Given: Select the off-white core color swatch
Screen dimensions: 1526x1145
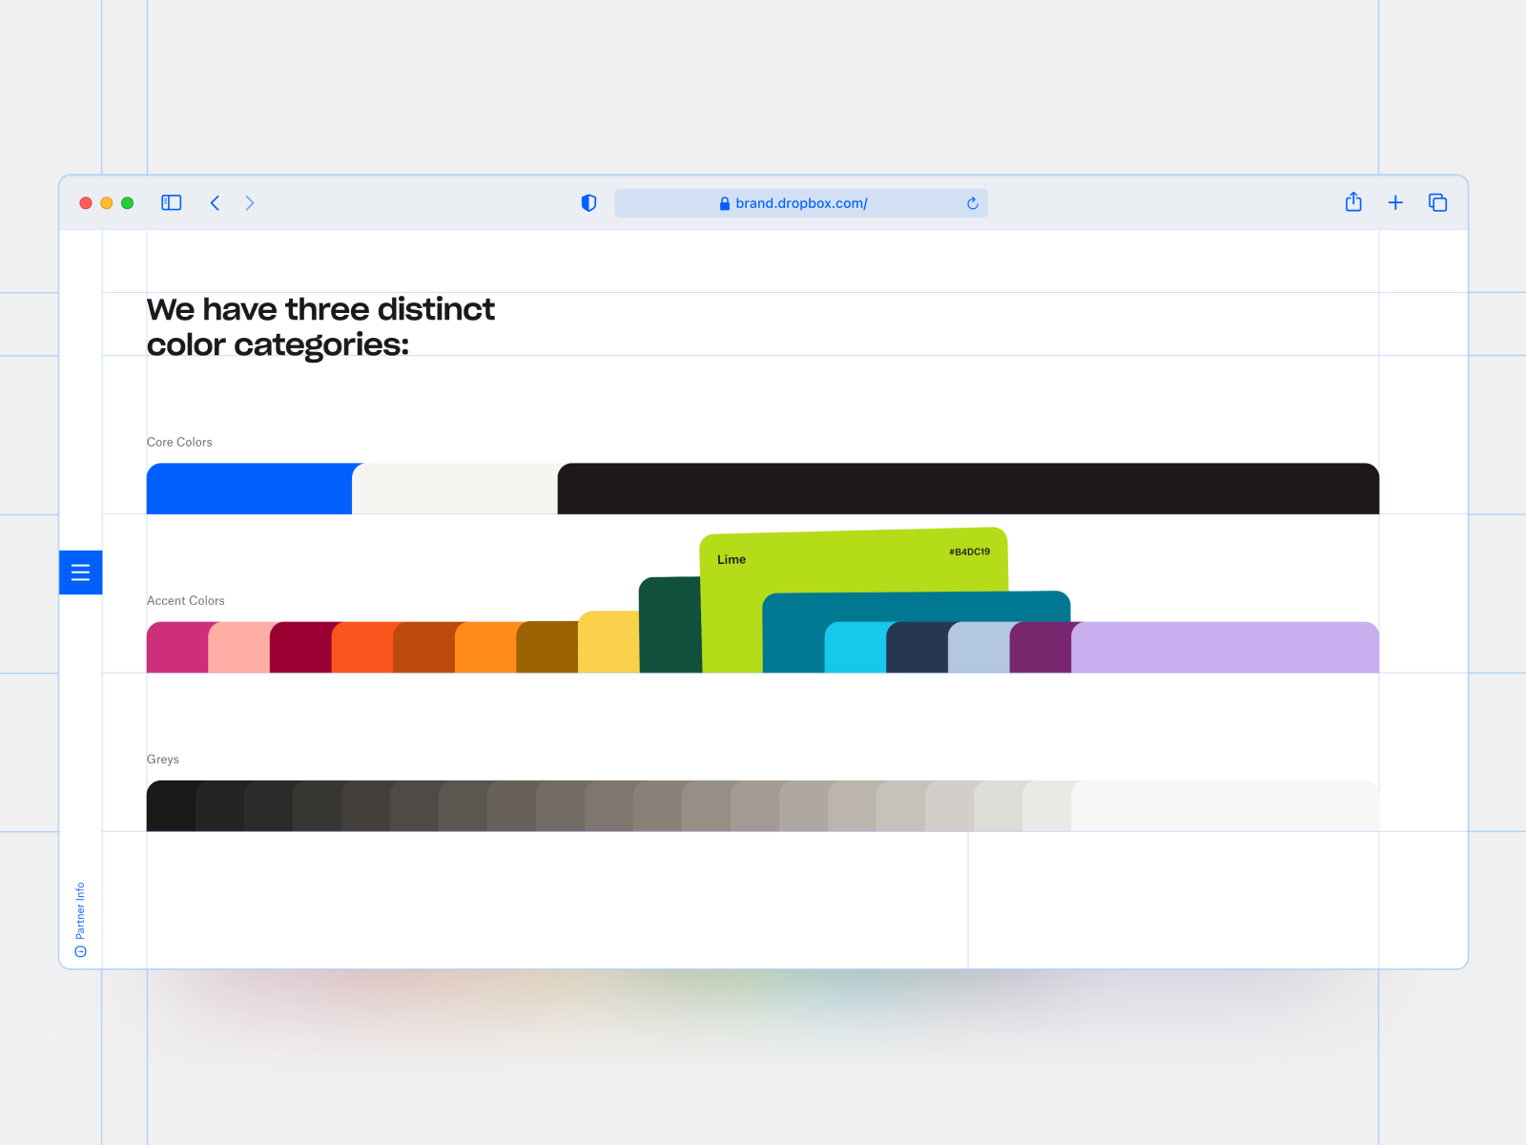Looking at the screenshot, I should (455, 489).
